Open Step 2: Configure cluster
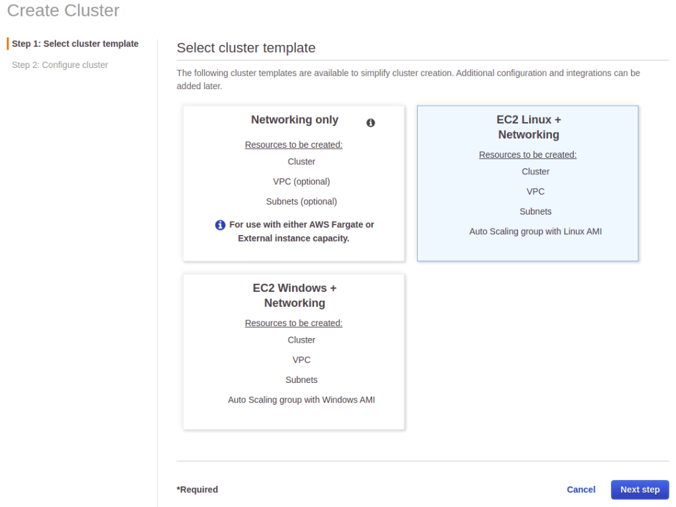The width and height of the screenshot is (676, 507). [x=60, y=65]
